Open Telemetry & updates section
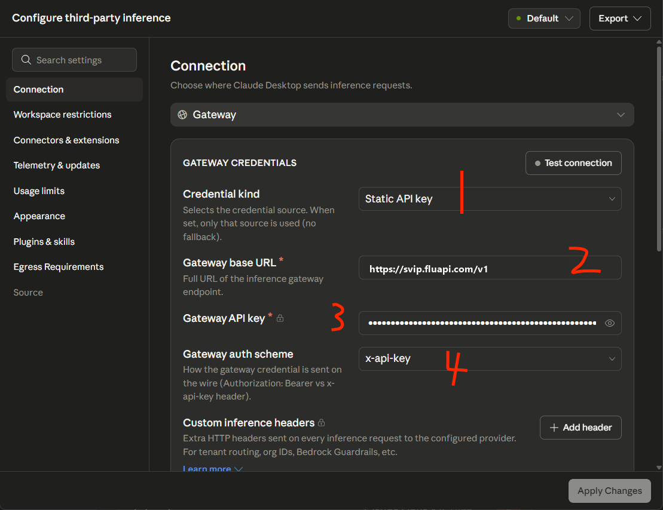 (x=57, y=165)
